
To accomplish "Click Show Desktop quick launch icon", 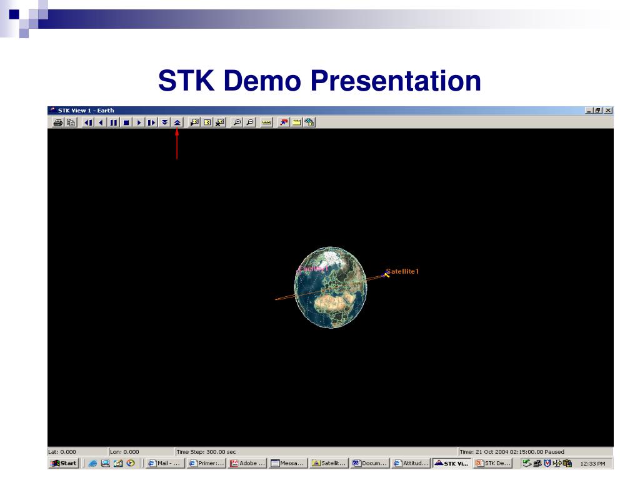I will tap(105, 463).
